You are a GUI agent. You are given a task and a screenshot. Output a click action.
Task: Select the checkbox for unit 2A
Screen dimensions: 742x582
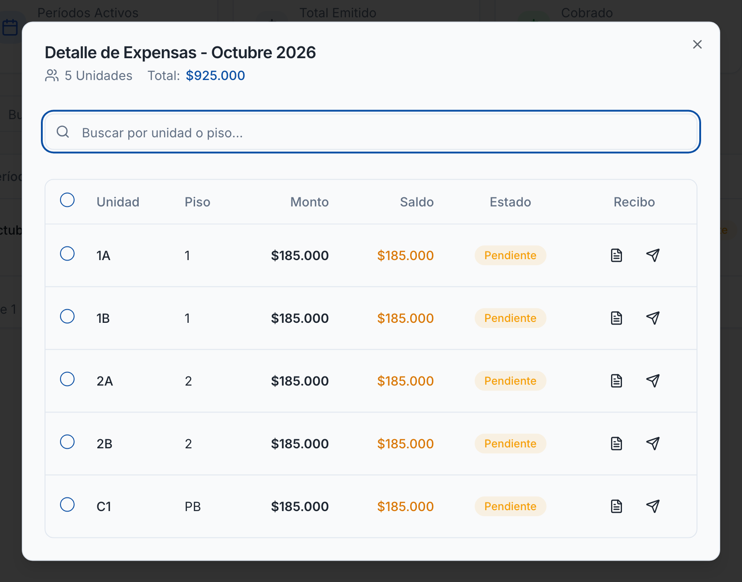coord(67,379)
